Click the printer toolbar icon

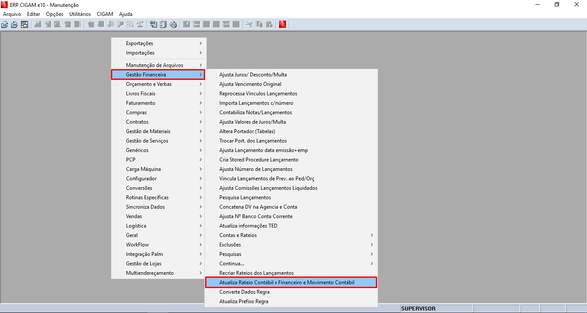[173, 24]
